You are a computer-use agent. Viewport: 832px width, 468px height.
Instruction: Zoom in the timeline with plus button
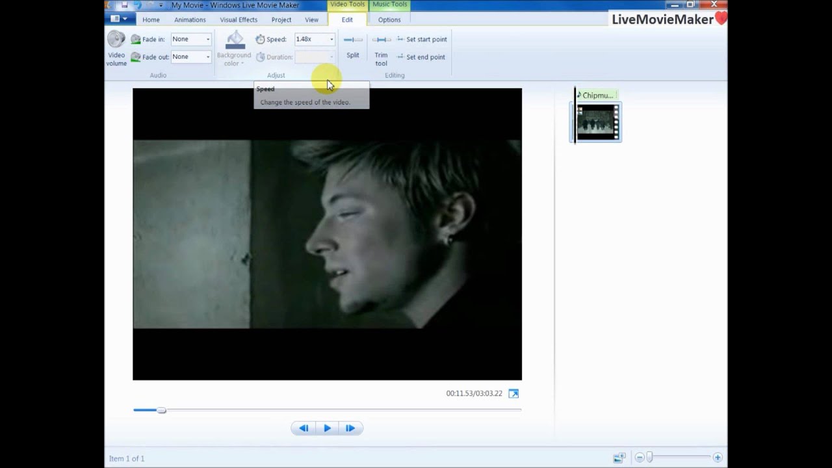718,458
